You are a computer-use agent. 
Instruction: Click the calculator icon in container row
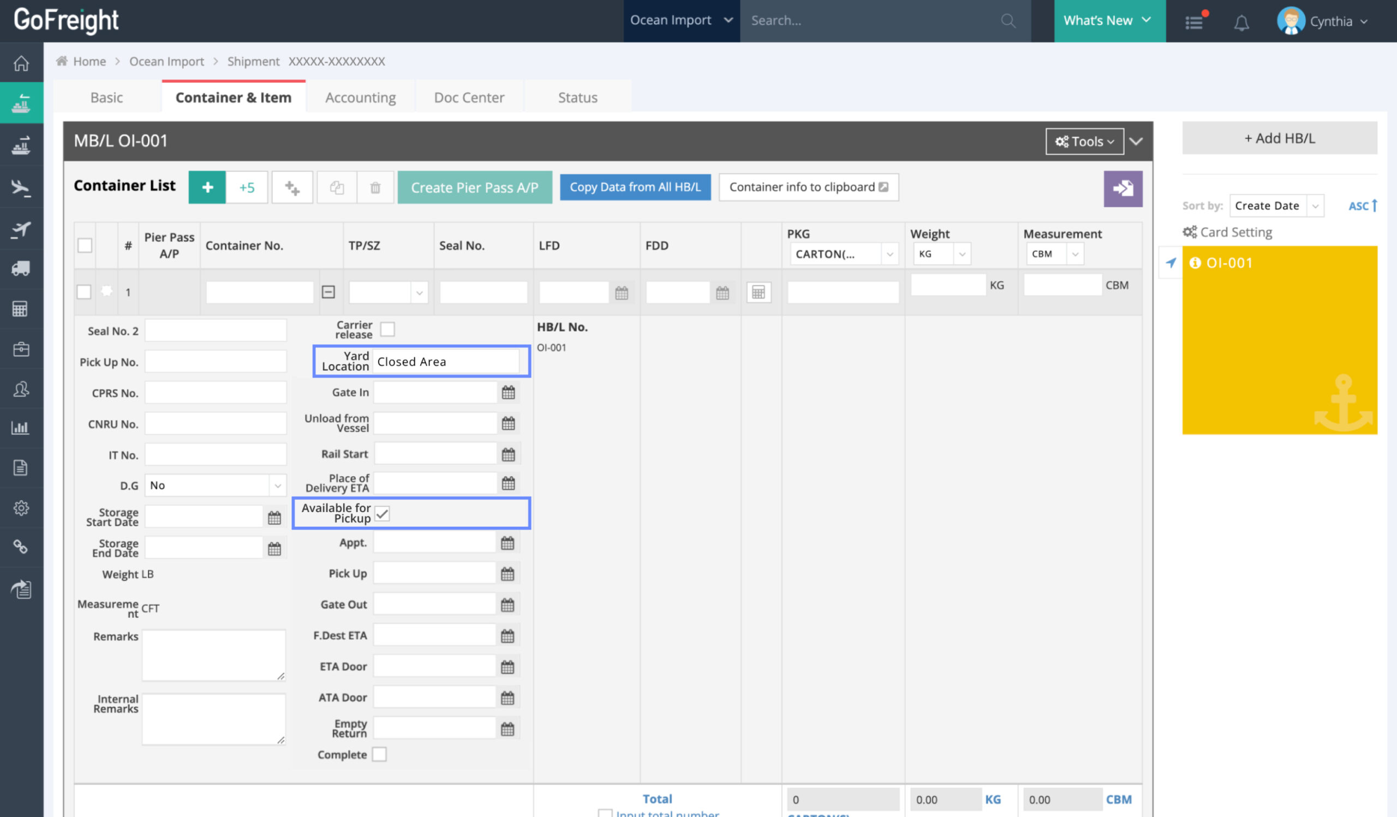[759, 292]
